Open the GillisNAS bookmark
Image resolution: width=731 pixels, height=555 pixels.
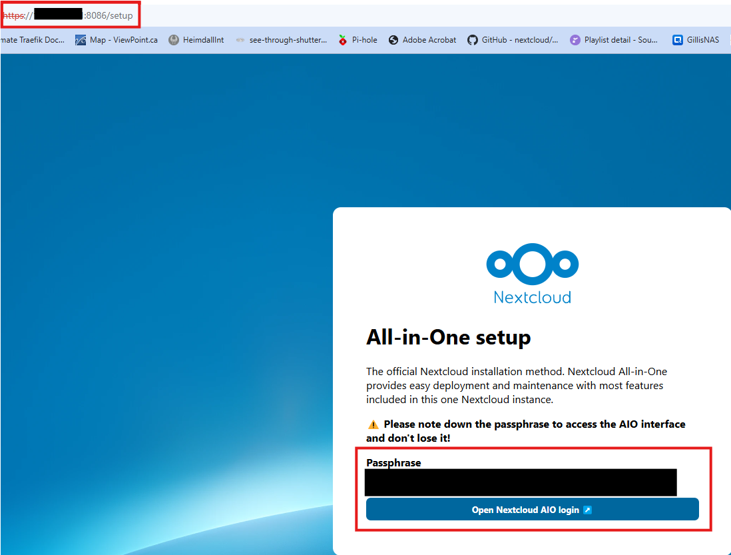point(696,40)
